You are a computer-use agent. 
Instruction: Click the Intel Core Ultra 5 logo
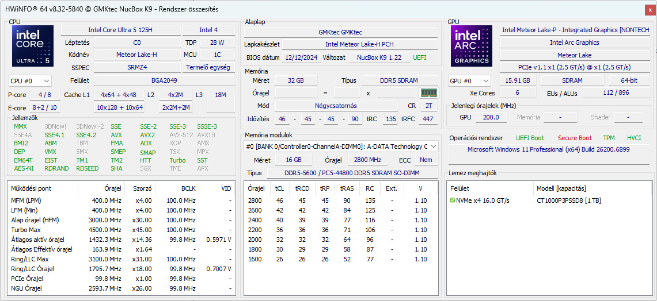point(33,46)
